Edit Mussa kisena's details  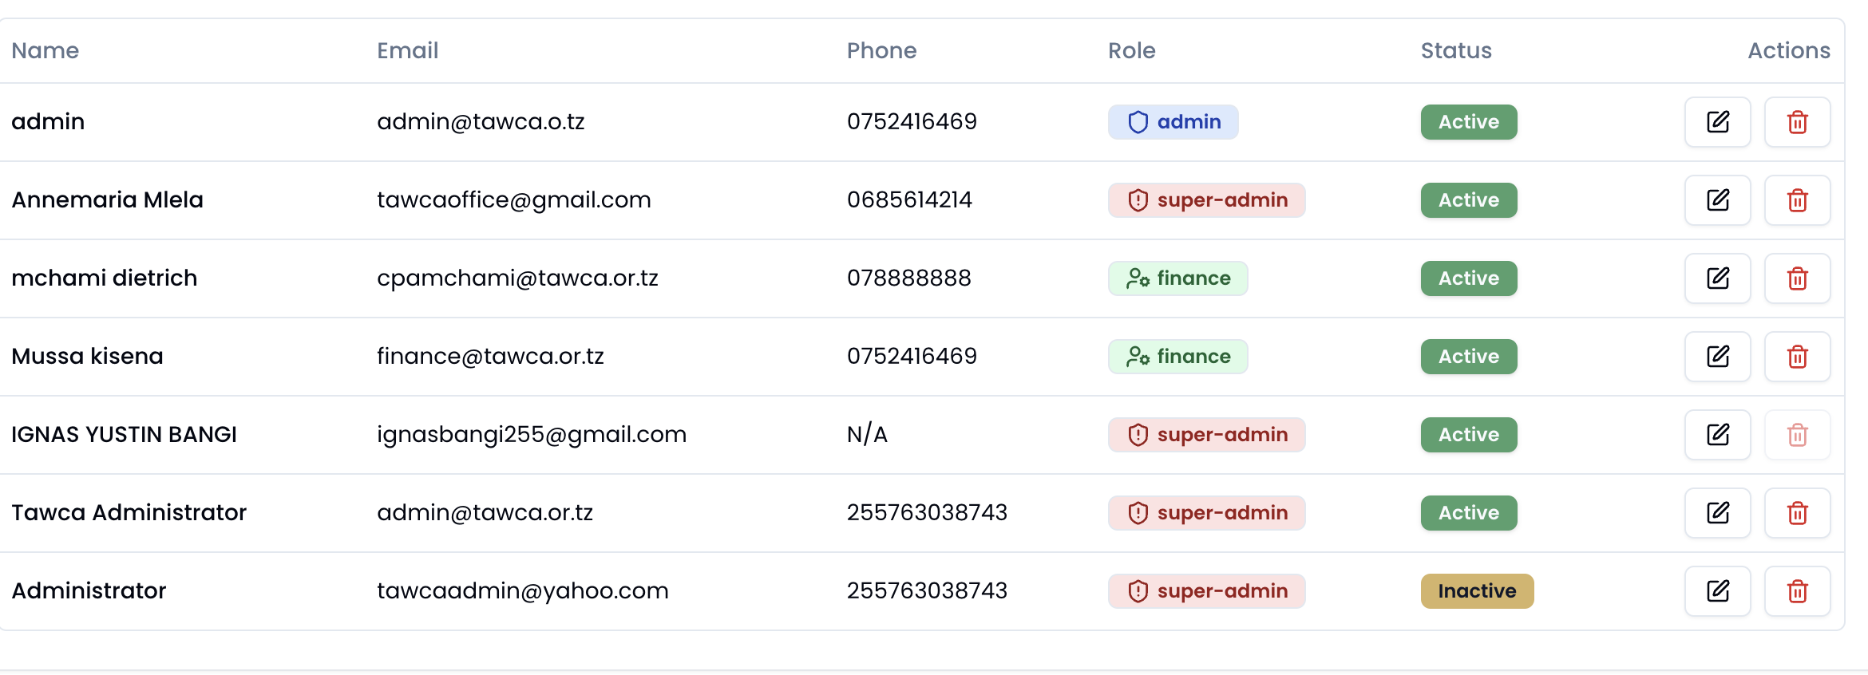(x=1717, y=357)
